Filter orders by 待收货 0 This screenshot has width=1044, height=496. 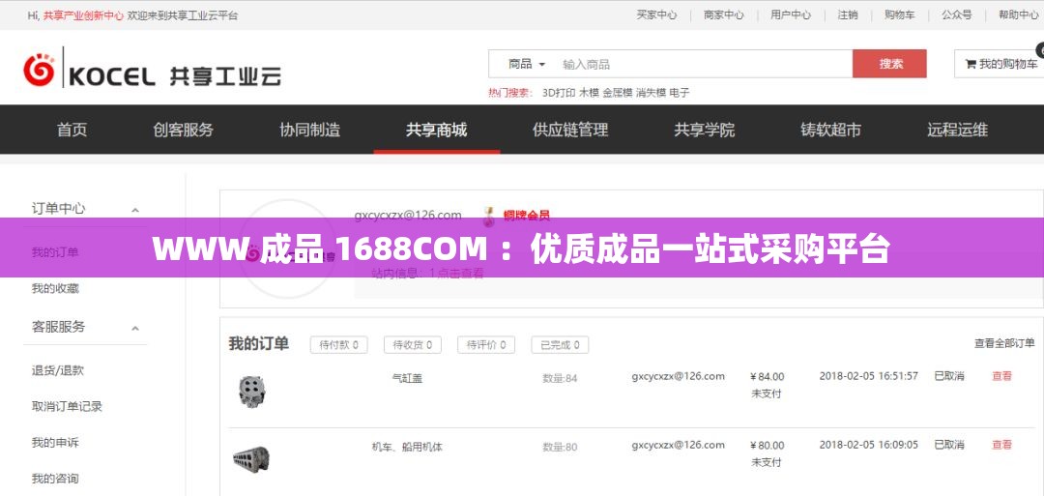pyautogui.click(x=412, y=345)
